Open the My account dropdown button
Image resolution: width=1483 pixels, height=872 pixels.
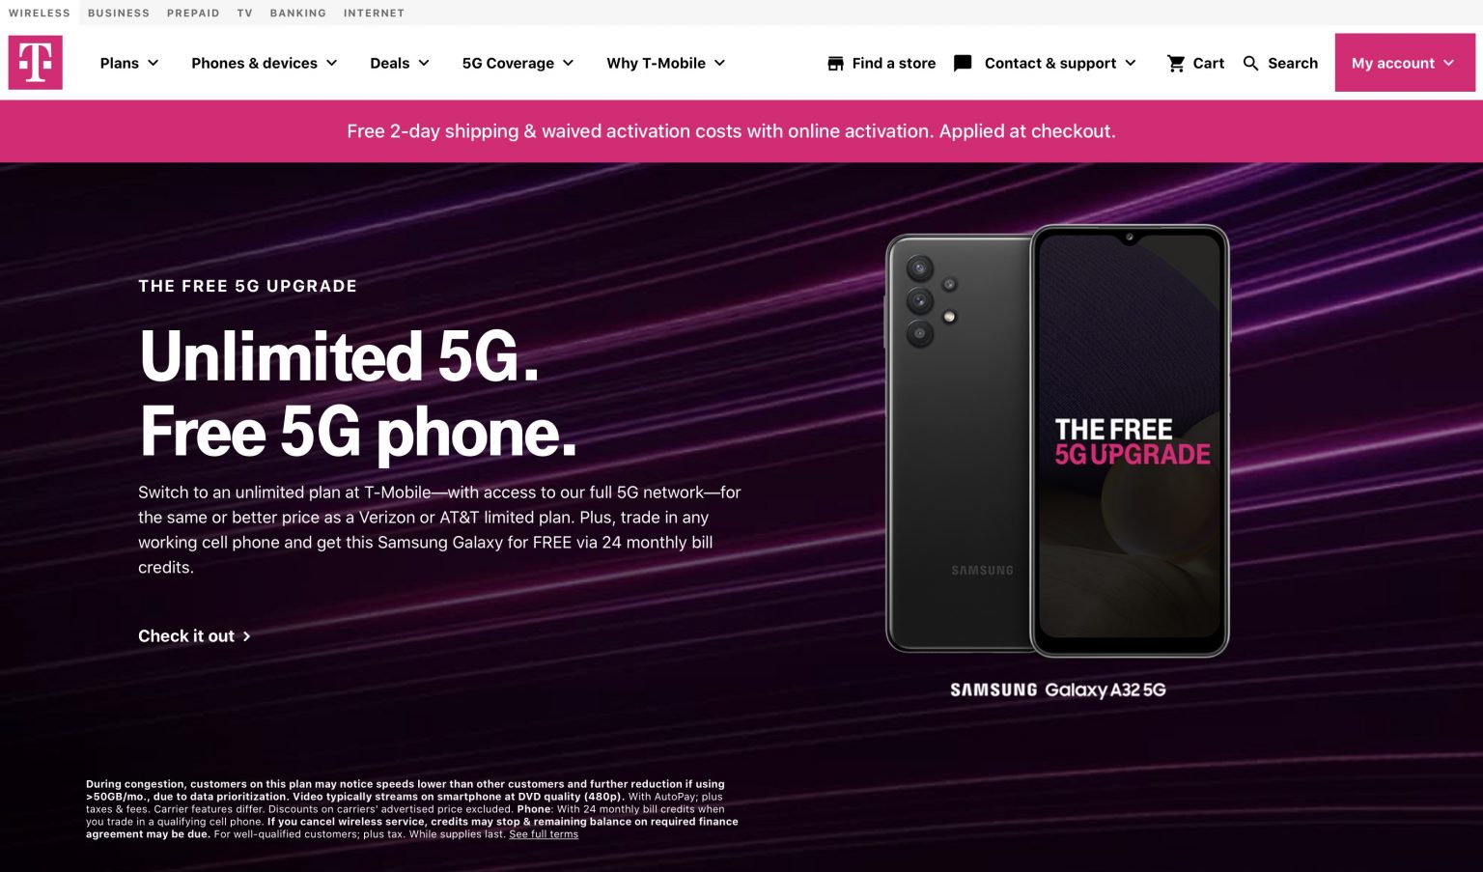coord(1405,63)
